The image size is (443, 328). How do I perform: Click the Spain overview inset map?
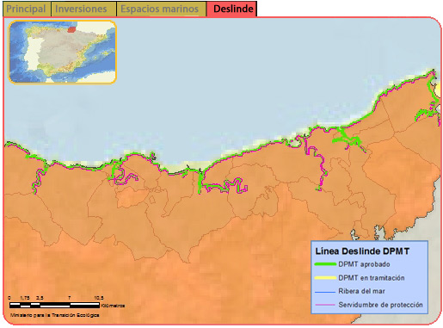(62, 52)
